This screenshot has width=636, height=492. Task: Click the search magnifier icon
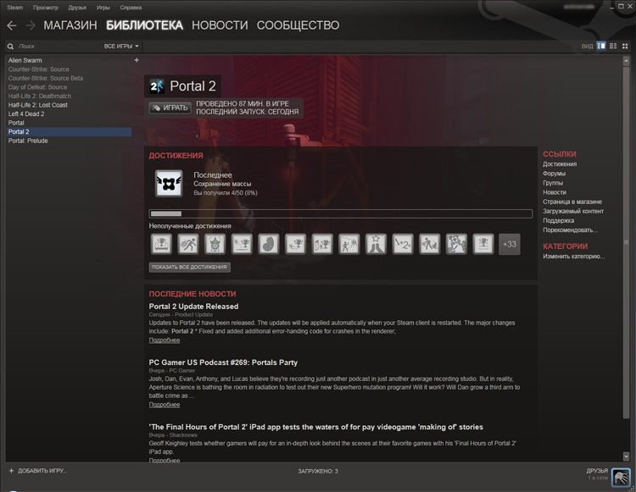tap(10, 47)
